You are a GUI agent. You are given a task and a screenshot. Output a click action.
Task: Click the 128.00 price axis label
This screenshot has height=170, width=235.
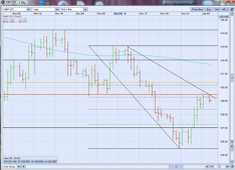[224, 115]
